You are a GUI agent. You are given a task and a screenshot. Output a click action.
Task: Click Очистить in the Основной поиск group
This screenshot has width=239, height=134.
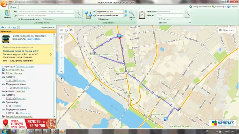click(x=48, y=19)
